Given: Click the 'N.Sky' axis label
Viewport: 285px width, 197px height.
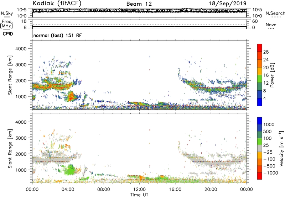Looking at the screenshot, I should tap(7, 13).
